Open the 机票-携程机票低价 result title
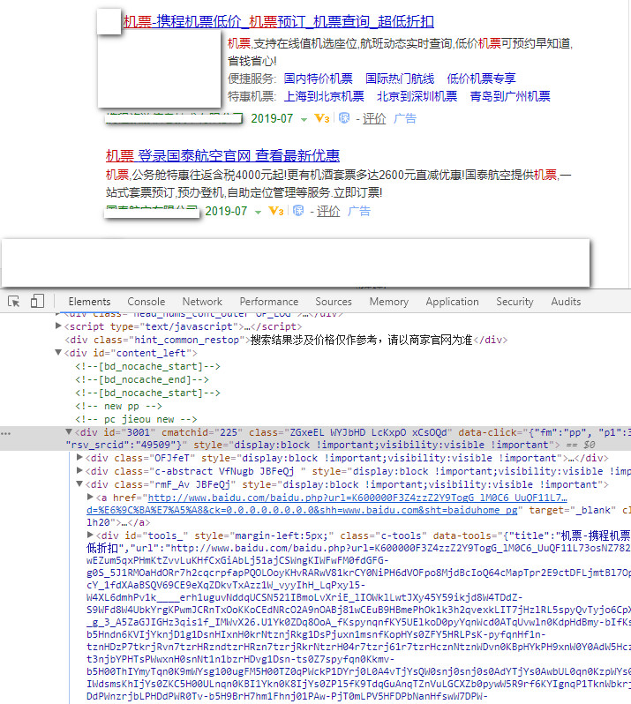This screenshot has width=631, height=704. tap(279, 21)
